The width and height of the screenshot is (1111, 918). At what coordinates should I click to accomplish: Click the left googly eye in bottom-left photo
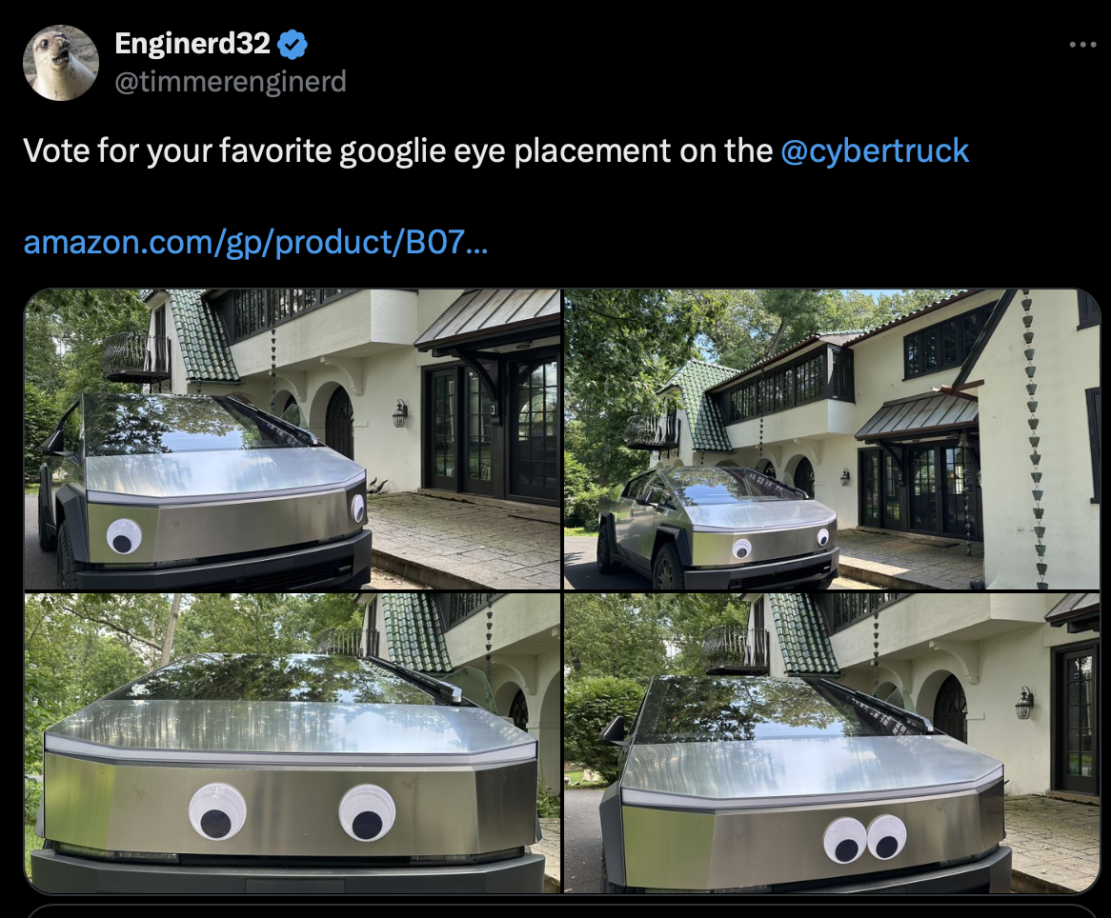pos(217,811)
